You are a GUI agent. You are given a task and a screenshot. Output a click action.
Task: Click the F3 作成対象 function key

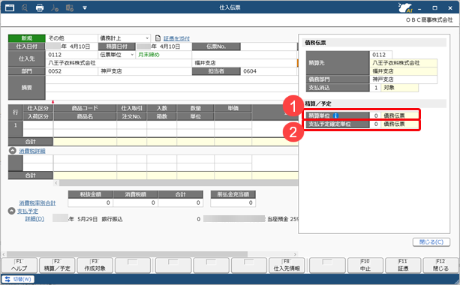[x=95, y=265]
